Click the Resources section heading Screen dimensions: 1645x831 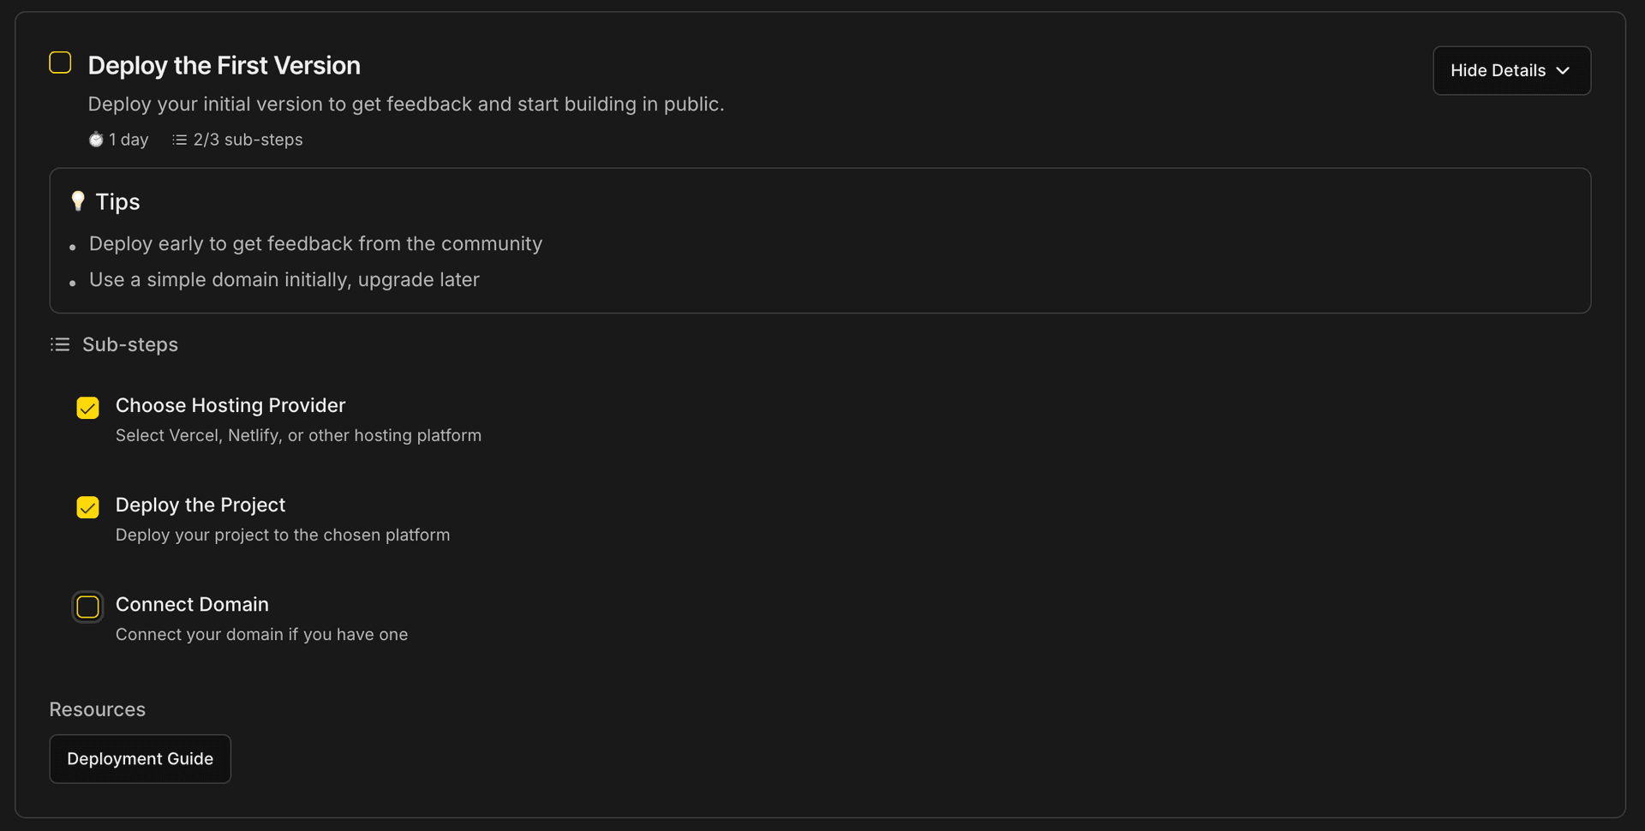point(98,709)
